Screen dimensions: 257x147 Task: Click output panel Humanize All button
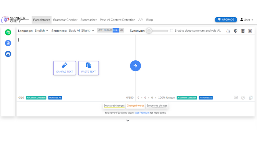pos(206,98)
